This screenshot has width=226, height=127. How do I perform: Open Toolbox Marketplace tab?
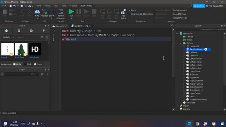(x=6, y=31)
